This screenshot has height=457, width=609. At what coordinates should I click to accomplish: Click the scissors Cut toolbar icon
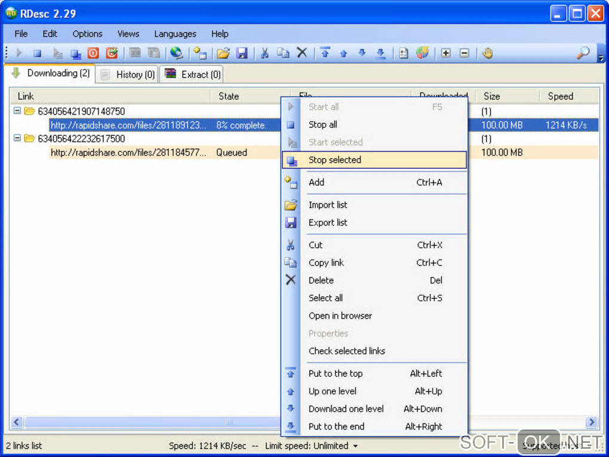pos(264,53)
